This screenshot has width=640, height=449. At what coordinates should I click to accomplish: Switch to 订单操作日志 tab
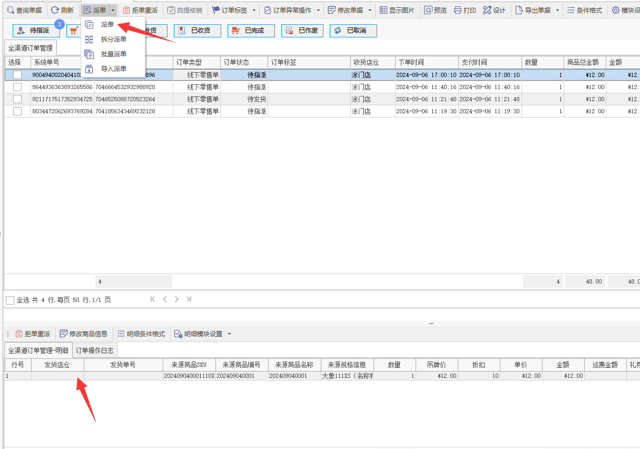pyautogui.click(x=94, y=350)
